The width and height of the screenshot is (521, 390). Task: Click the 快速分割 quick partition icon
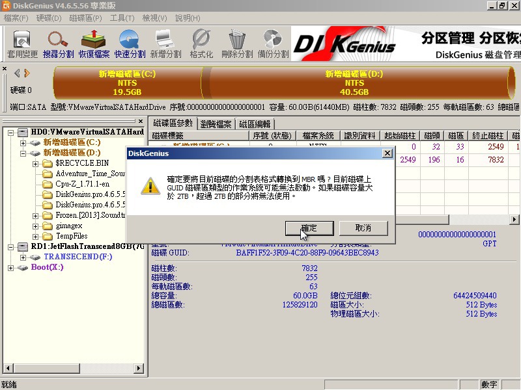coord(130,44)
